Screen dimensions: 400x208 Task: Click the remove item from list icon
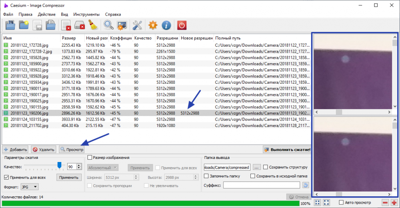(x=66, y=25)
